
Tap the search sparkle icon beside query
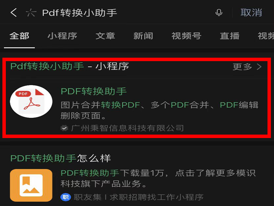pyautogui.click(x=31, y=13)
